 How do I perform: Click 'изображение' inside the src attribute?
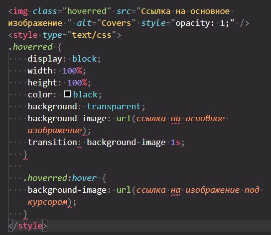35,23
